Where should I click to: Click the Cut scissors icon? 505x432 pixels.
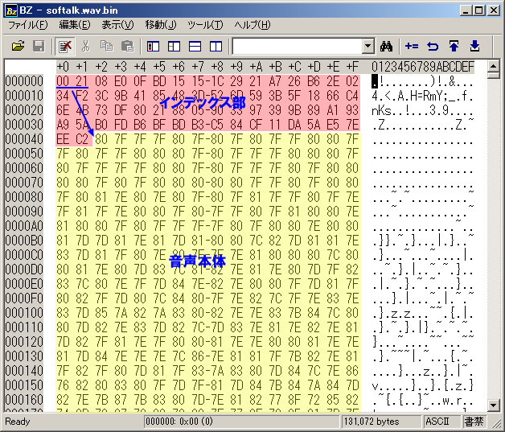[x=85, y=47]
